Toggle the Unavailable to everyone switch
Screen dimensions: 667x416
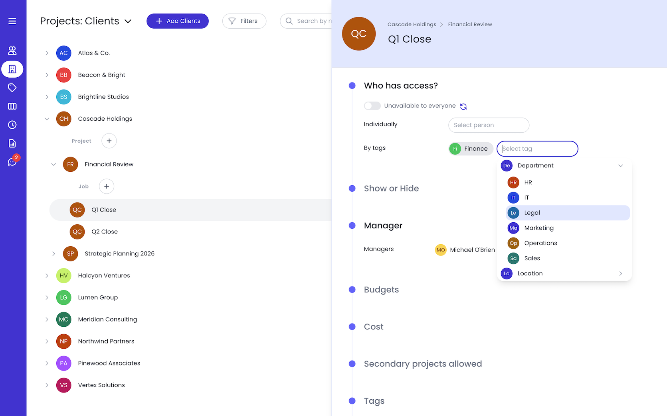coord(372,106)
